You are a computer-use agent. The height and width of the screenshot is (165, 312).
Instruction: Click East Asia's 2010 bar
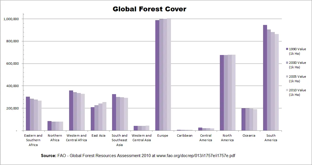104,116
